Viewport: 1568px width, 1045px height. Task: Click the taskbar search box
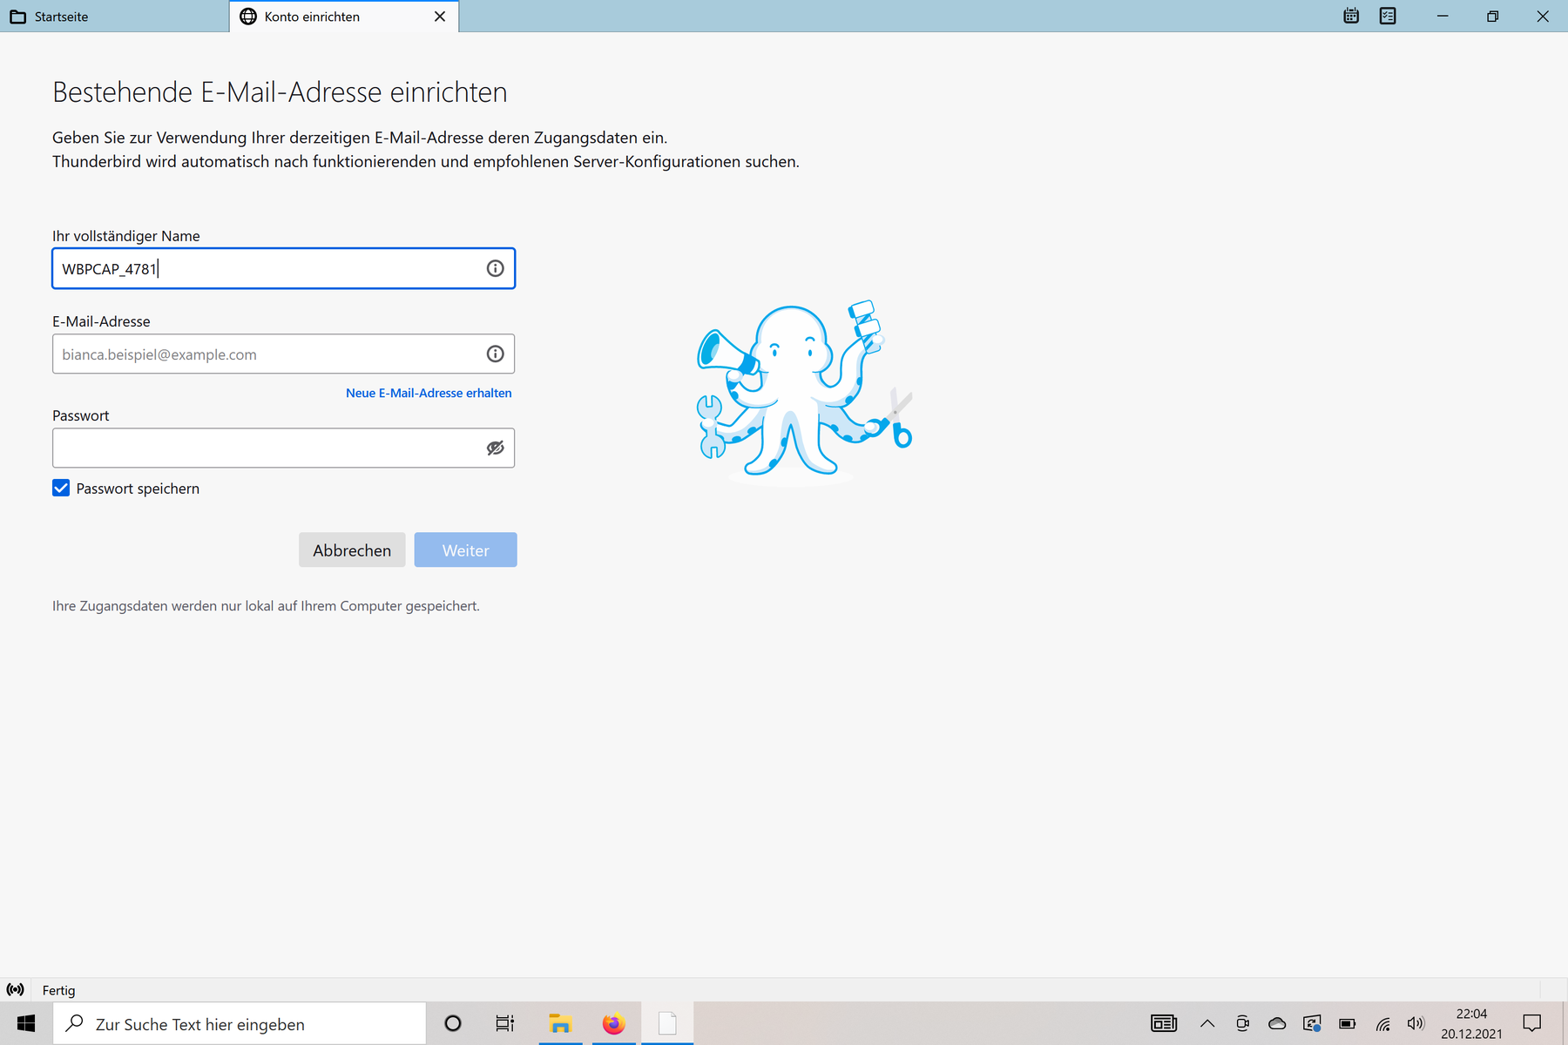pyautogui.click(x=240, y=1023)
